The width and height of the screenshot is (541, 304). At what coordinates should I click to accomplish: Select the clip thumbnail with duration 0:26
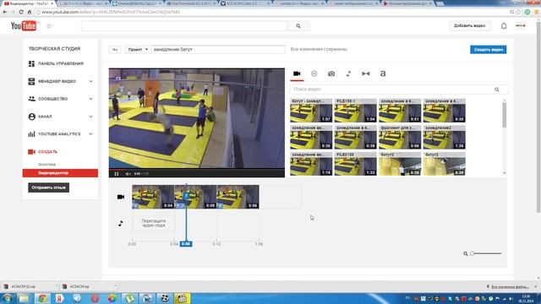(x=311, y=137)
